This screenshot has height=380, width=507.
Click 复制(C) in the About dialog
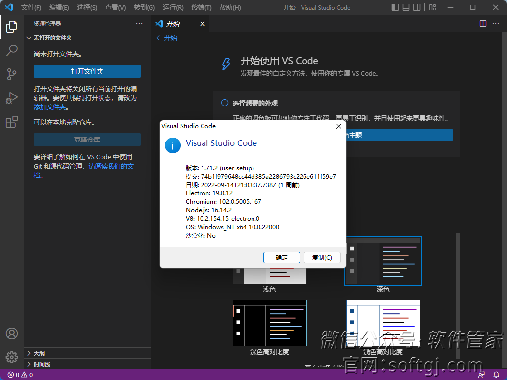[322, 257]
